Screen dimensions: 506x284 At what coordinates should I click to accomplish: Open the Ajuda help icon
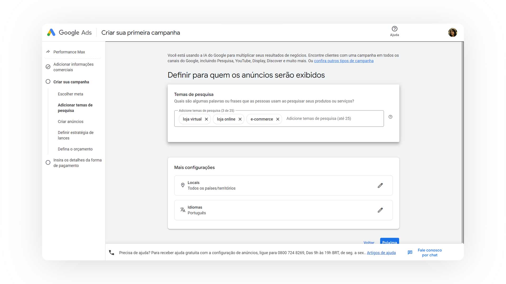click(394, 29)
